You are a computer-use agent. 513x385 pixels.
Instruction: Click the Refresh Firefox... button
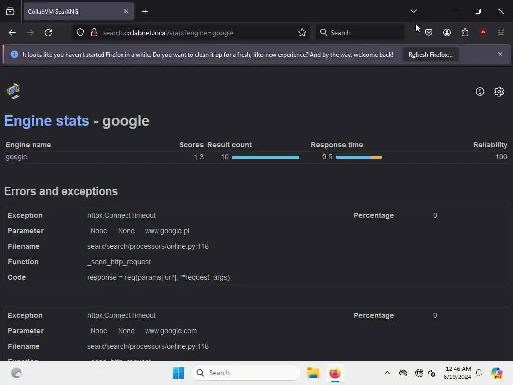pyautogui.click(x=430, y=55)
